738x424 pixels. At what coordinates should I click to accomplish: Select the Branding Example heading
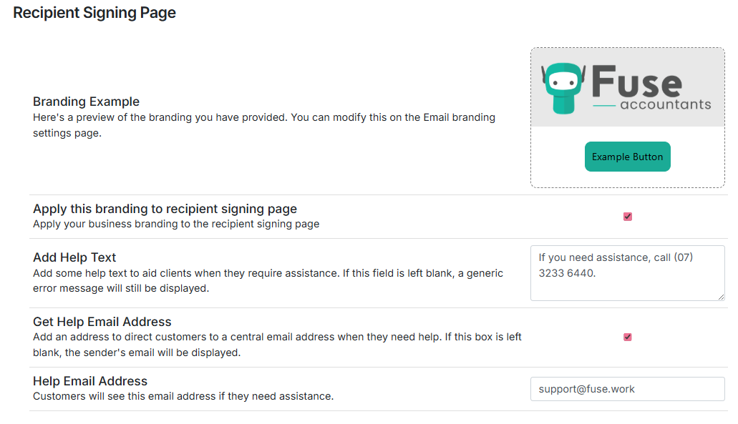(x=86, y=102)
